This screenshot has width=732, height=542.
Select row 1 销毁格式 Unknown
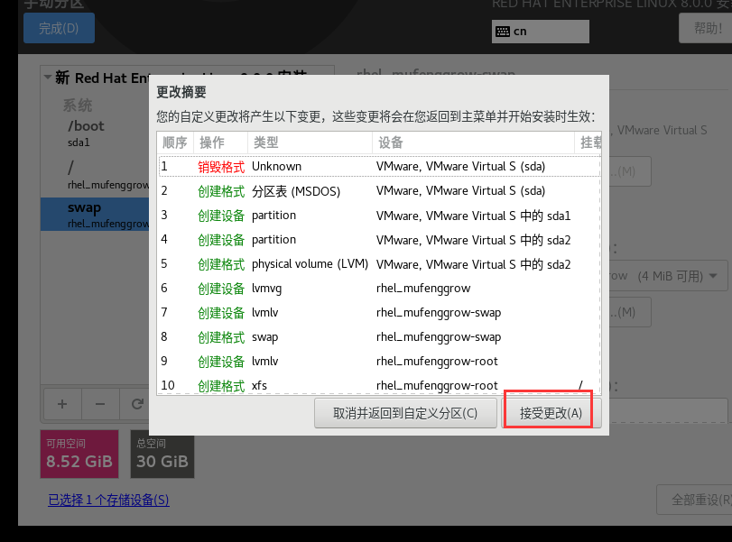(379, 167)
